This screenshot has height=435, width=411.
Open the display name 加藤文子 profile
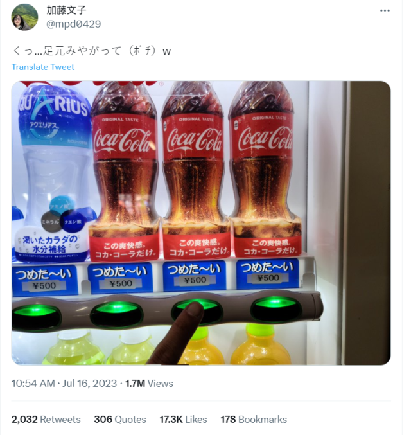click(67, 10)
